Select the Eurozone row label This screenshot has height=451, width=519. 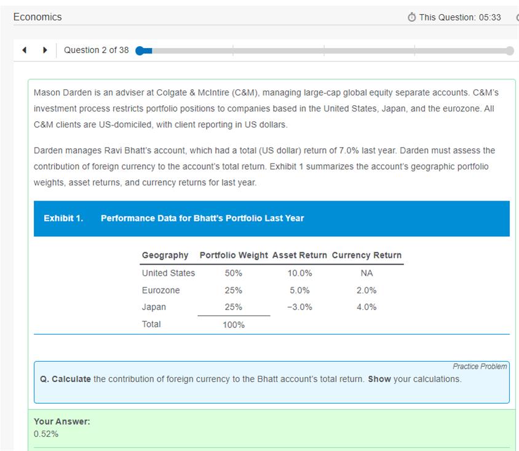(160, 290)
